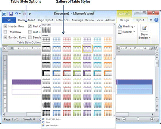161x129 pixels.
Task: Minimize the ribbon with caret icon
Action: [x=151, y=20]
